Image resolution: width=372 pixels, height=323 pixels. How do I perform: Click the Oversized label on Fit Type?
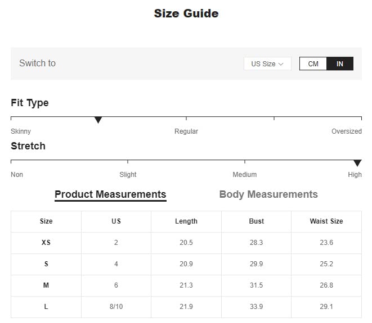click(x=346, y=131)
